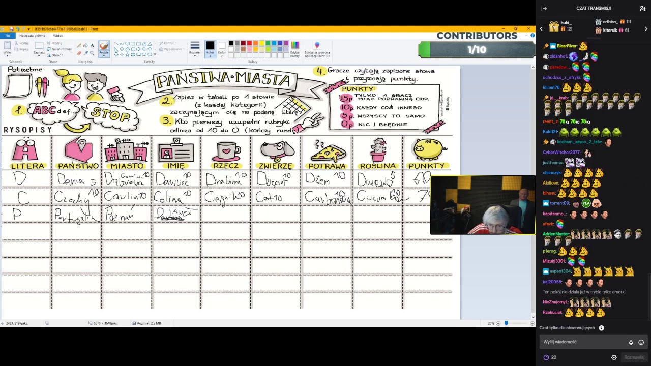Open the Plik file menu
651x366 pixels.
(x=8, y=36)
